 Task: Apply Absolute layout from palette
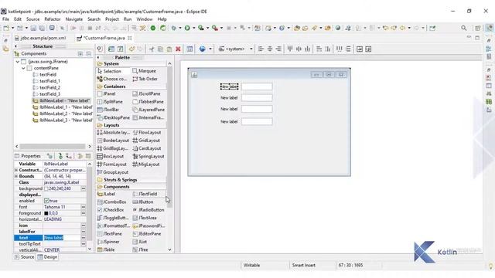(x=114, y=132)
